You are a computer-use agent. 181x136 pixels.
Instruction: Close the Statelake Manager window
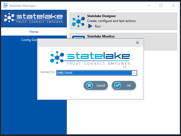pos(173,5)
